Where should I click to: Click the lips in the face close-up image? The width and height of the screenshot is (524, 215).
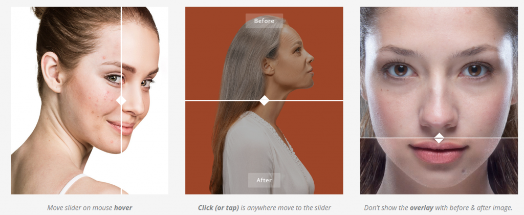tap(439, 152)
